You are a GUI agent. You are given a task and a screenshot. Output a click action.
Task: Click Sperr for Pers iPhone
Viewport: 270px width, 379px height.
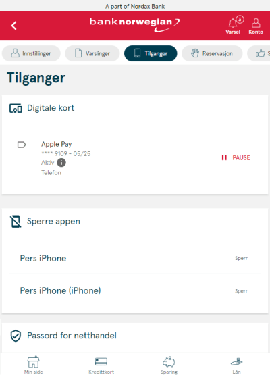point(241,258)
